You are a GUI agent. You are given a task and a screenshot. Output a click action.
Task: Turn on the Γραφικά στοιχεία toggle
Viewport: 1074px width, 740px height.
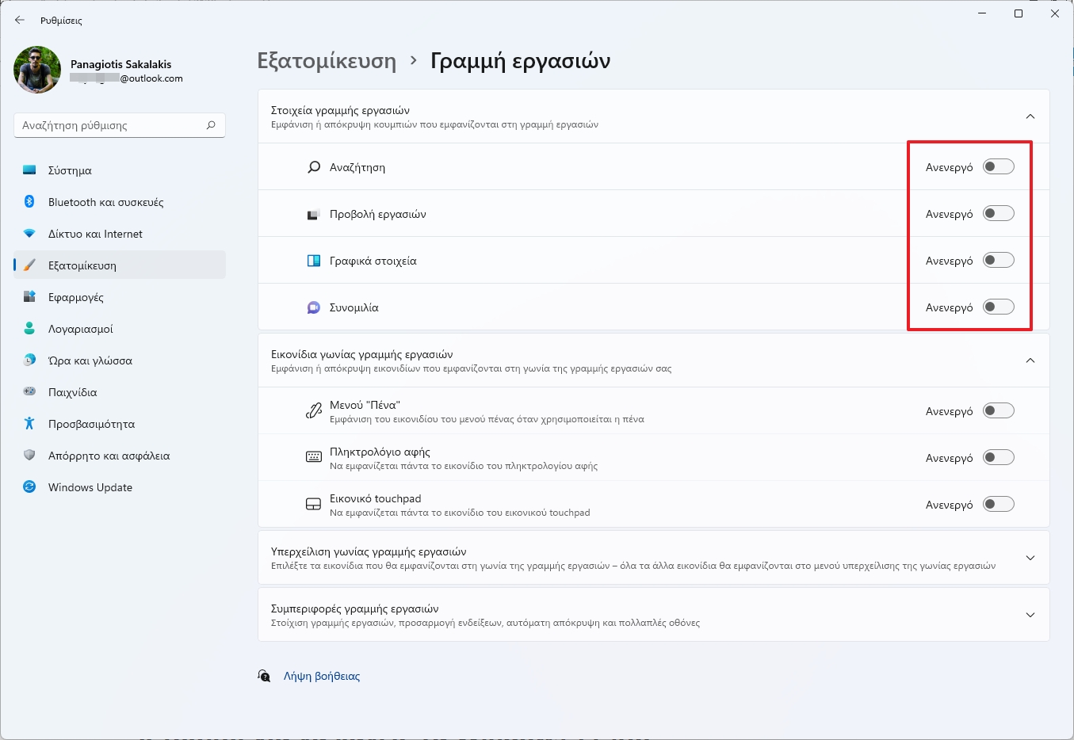pos(998,261)
